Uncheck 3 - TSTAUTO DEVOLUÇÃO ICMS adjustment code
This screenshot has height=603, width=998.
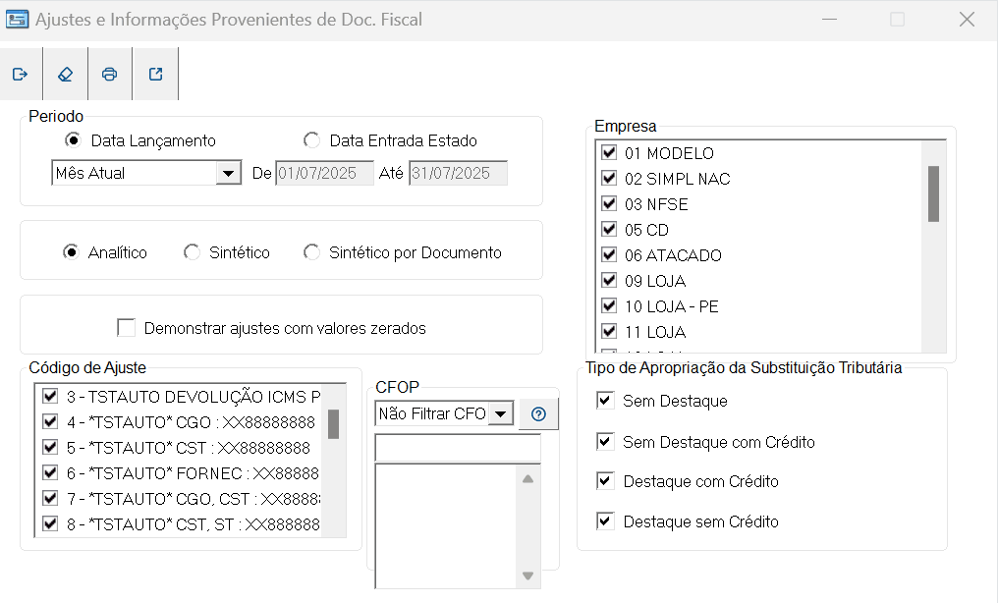point(49,396)
